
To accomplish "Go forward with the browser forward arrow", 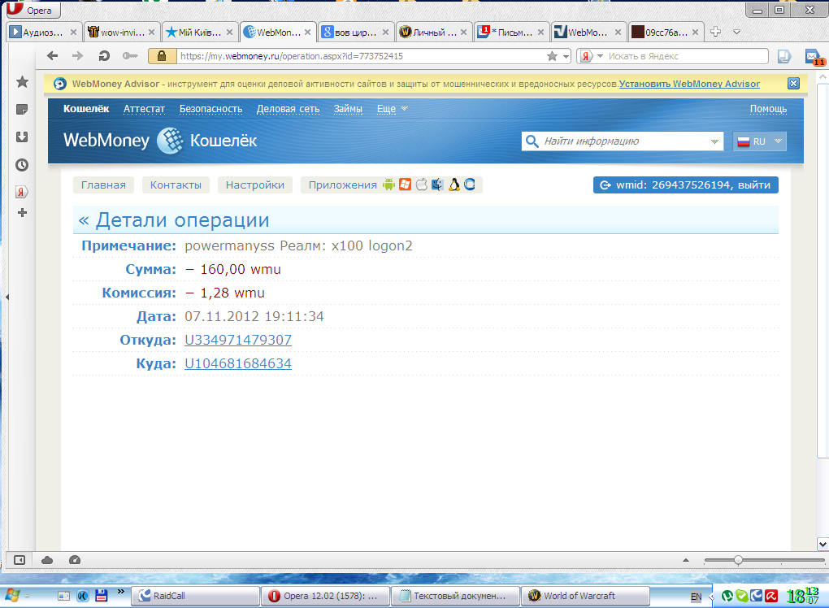I will coord(78,56).
